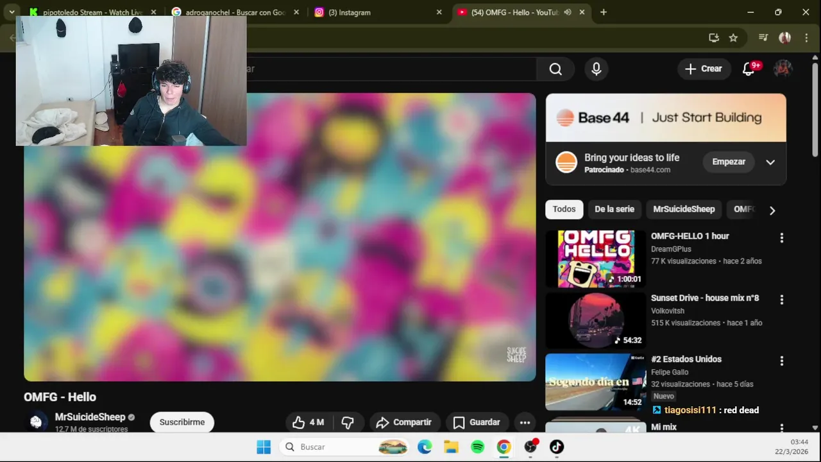Open the MrSuicideSheep channel avatar
The image size is (821, 462).
pyautogui.click(x=36, y=422)
